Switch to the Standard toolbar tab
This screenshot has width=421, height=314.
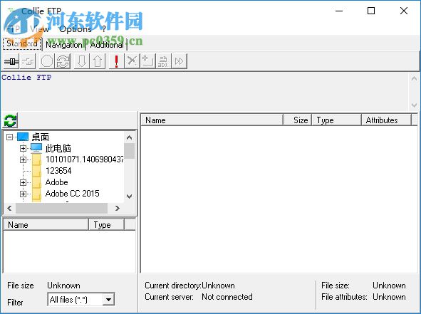(x=22, y=43)
